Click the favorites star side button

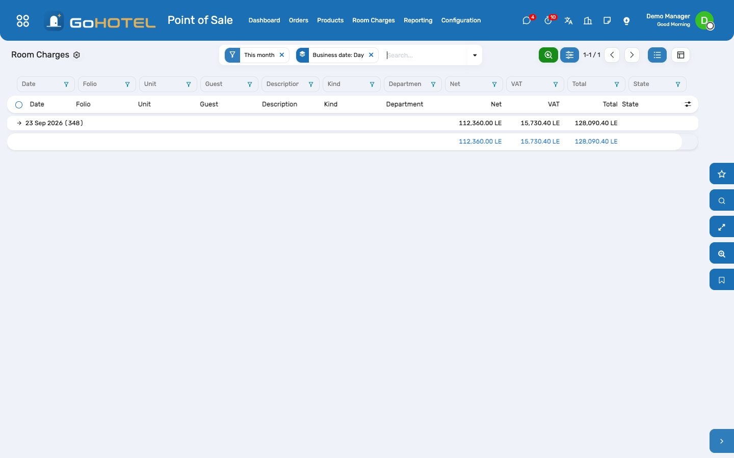[721, 174]
